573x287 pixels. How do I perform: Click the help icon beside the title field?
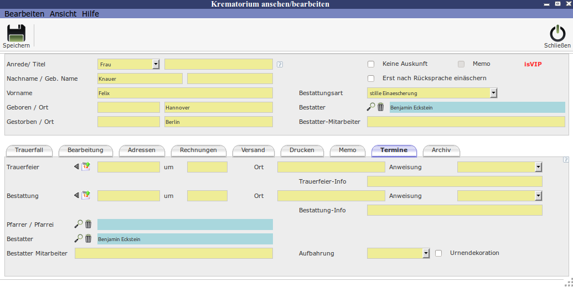click(x=280, y=64)
